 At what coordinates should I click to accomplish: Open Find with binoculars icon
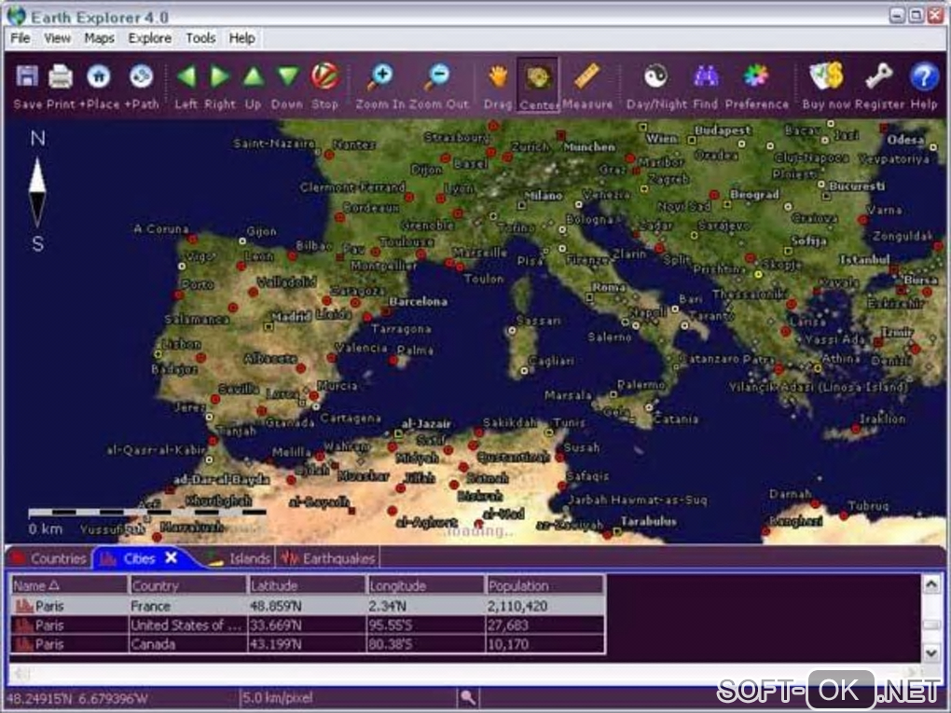pyautogui.click(x=706, y=76)
